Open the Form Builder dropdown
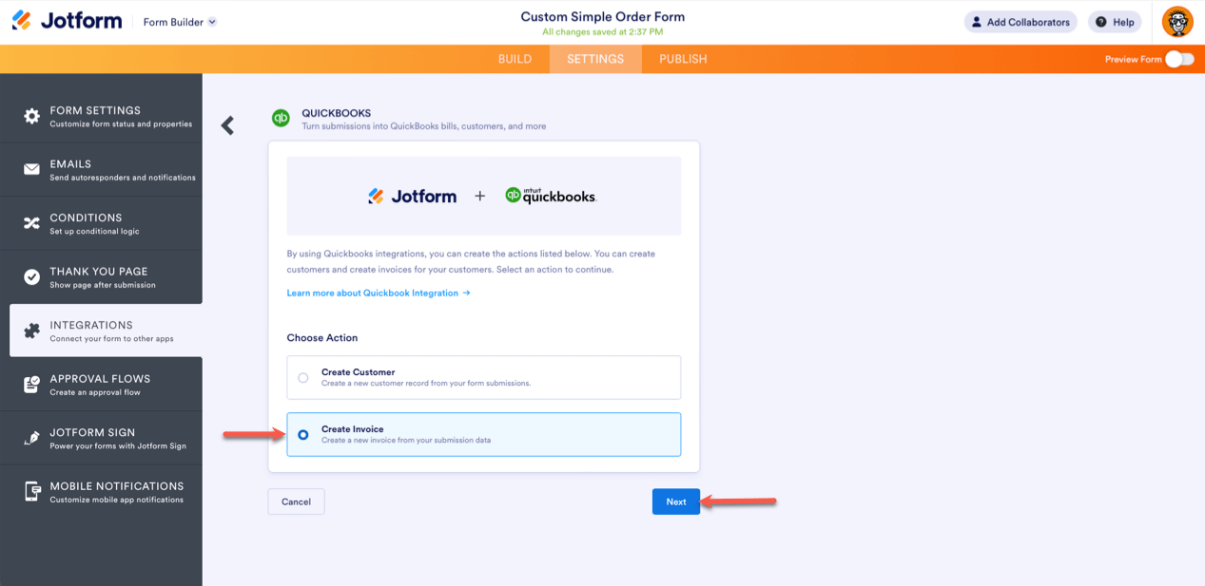This screenshot has width=1205, height=586. click(x=180, y=22)
